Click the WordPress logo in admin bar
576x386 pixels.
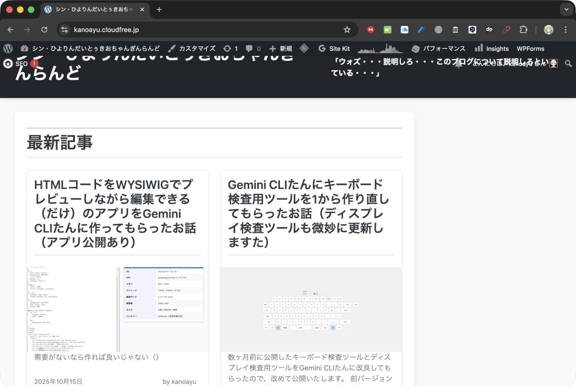coord(8,48)
